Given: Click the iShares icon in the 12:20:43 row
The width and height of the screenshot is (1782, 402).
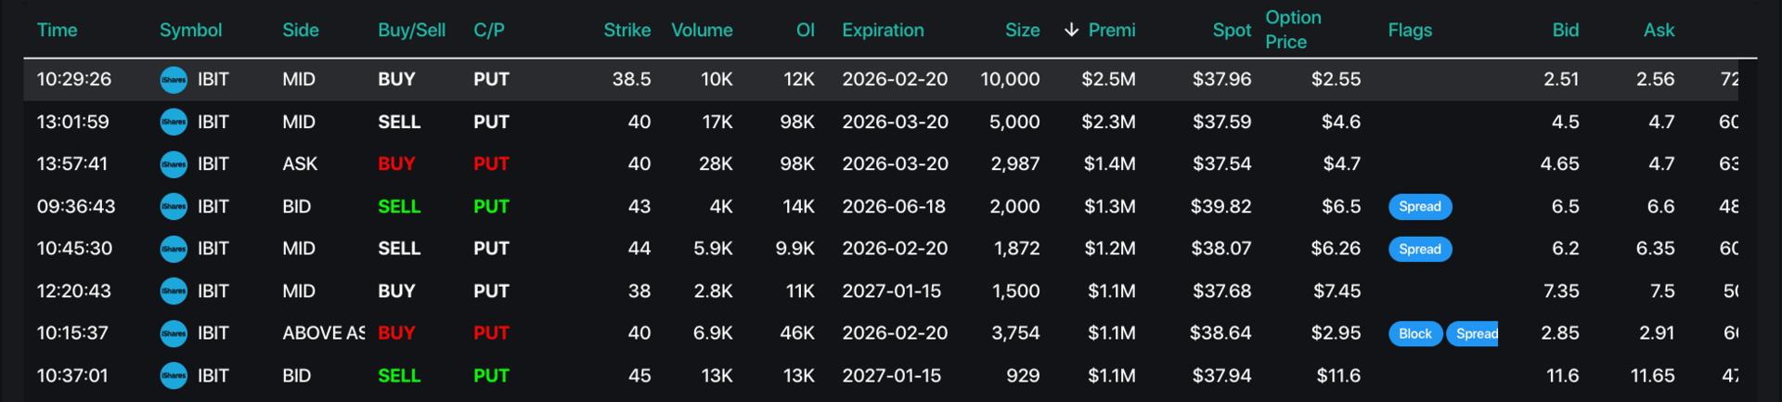Looking at the screenshot, I should [174, 292].
